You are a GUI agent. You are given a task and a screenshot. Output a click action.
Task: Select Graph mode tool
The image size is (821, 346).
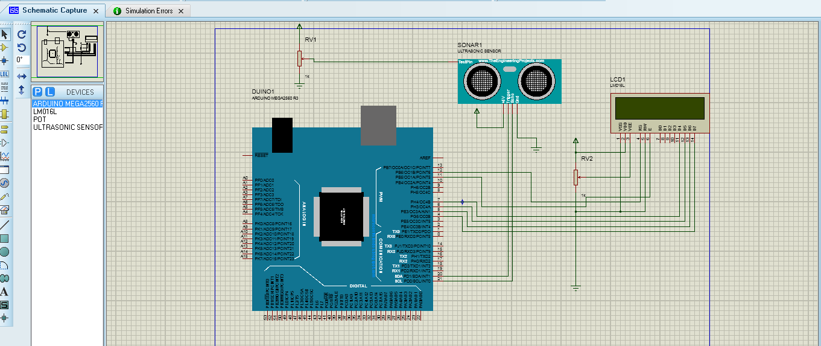point(4,156)
